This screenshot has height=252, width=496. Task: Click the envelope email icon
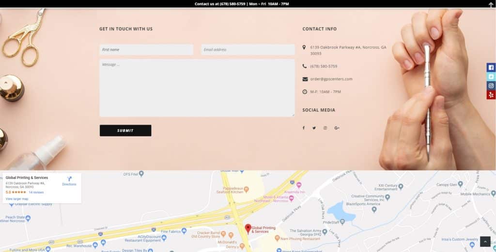[x=305, y=79]
